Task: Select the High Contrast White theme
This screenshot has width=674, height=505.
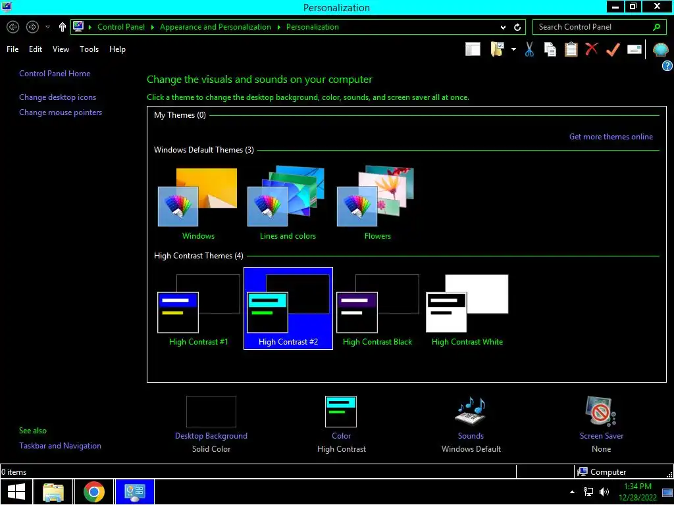Action: click(x=467, y=309)
